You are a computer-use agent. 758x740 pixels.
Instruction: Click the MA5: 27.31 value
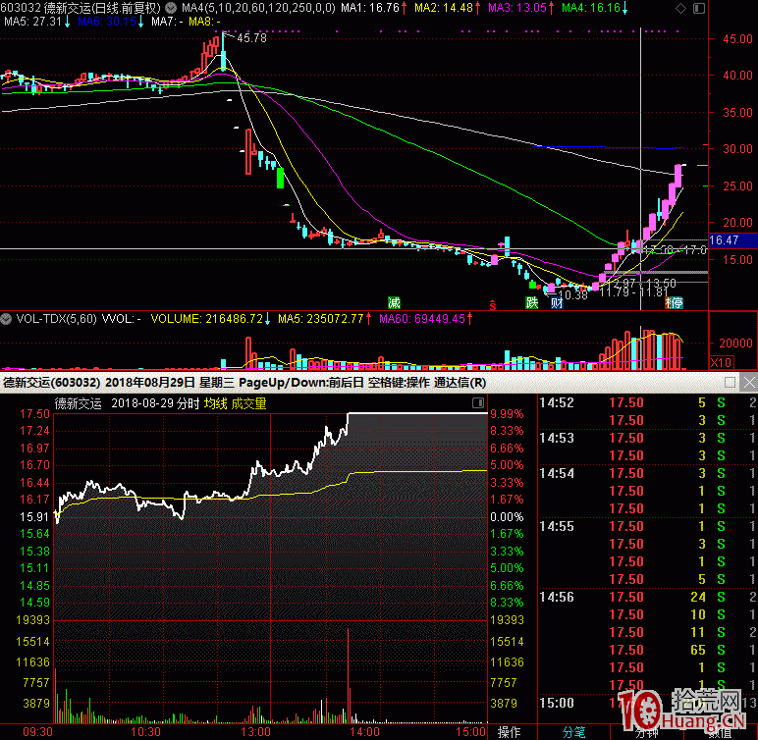[32, 22]
